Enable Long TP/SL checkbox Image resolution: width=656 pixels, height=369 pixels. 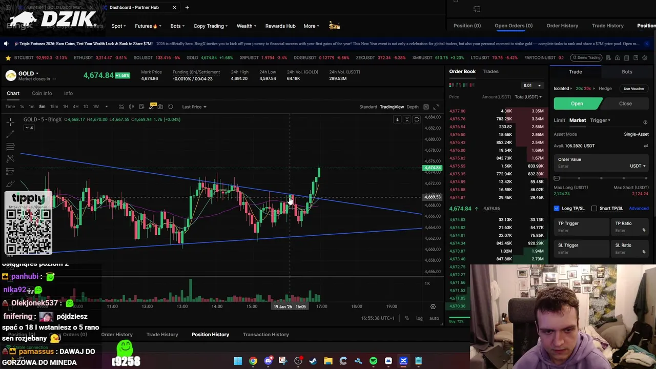coord(557,209)
